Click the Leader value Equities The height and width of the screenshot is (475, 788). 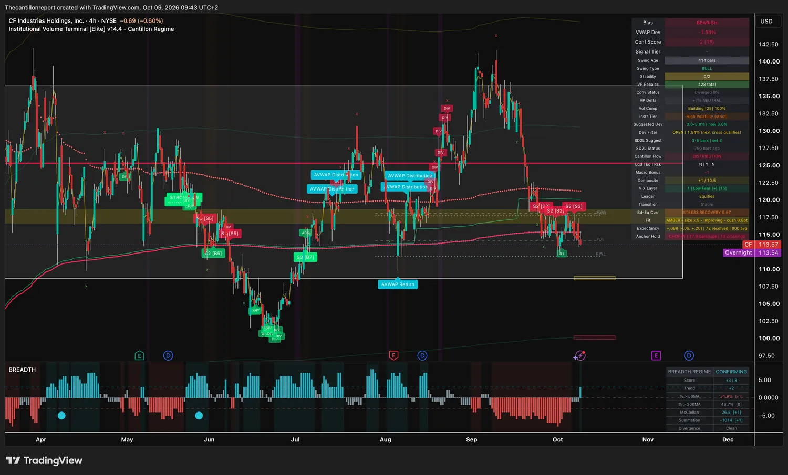[x=707, y=196]
